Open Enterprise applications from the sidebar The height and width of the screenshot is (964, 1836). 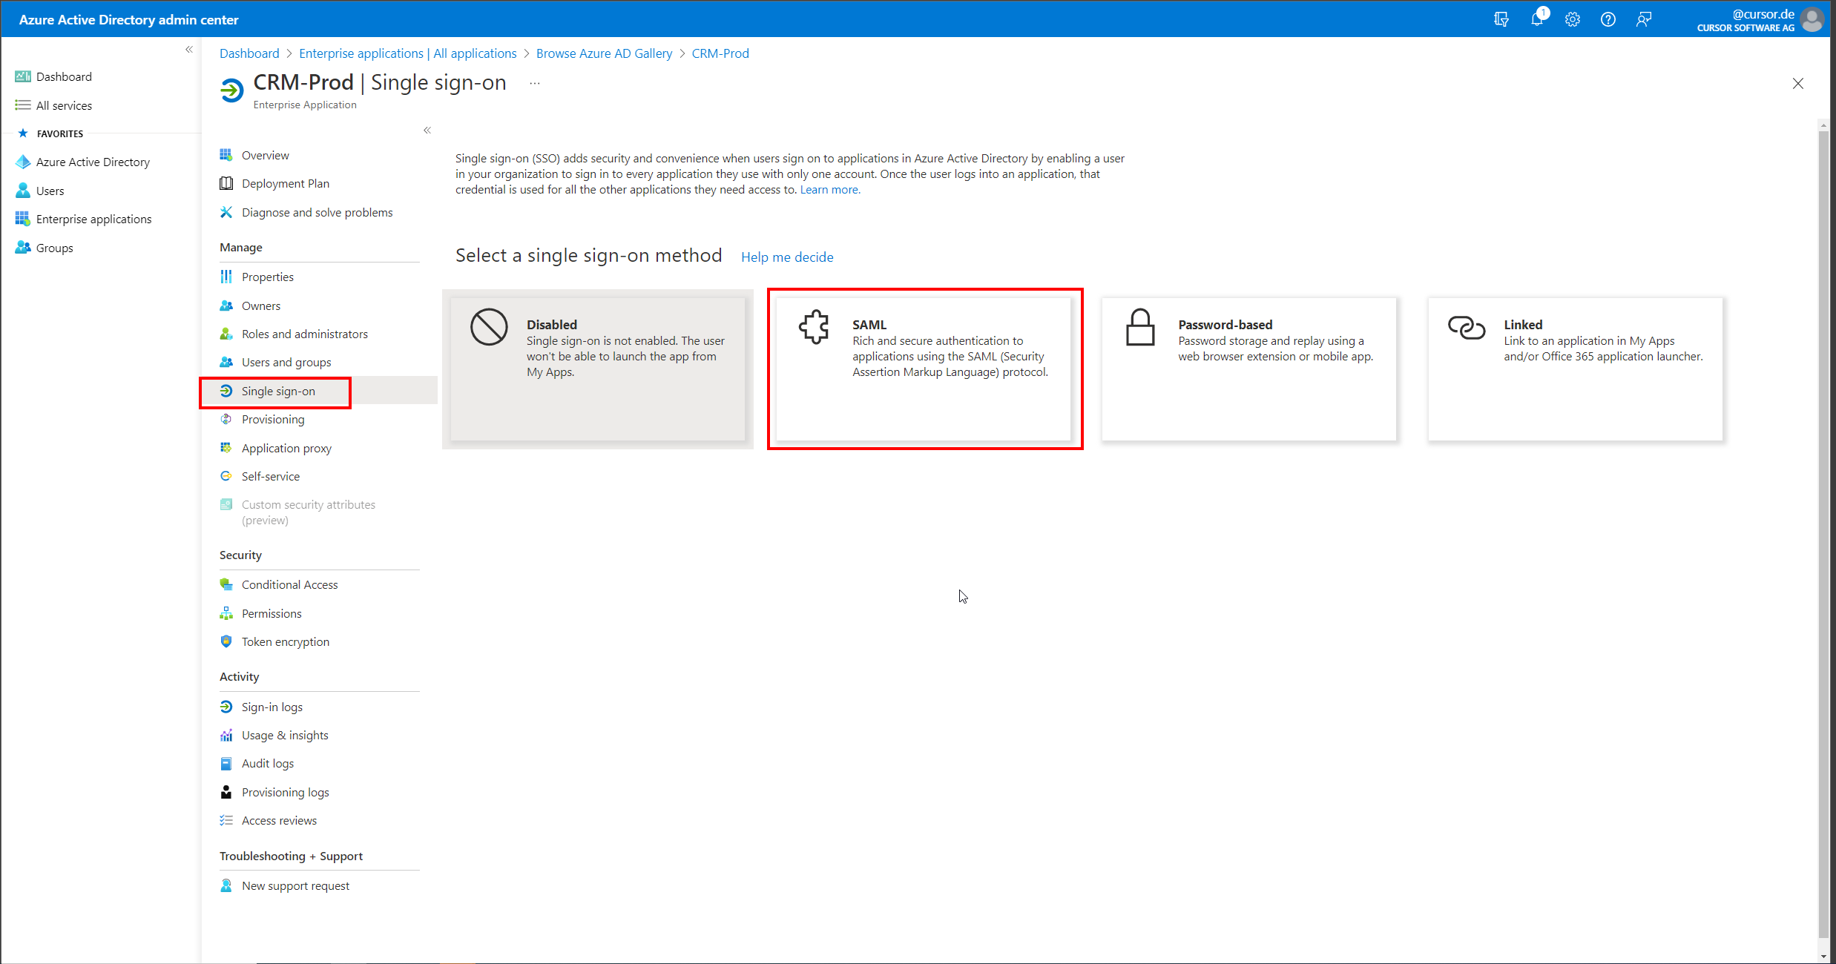pos(94,219)
